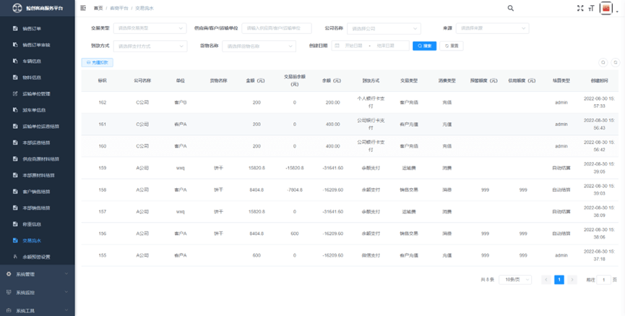Expand the 系统工具 menu group
625x316 pixels.
(38, 310)
